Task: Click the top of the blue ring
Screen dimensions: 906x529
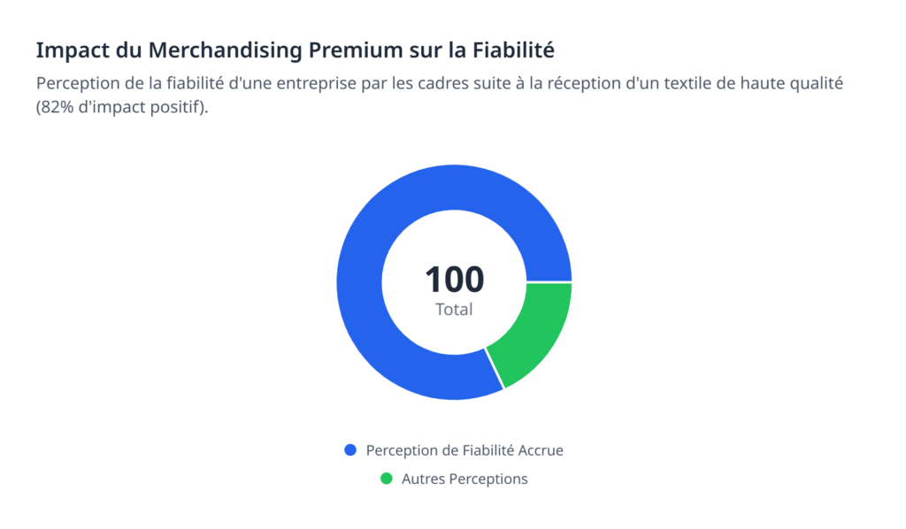Action: click(x=454, y=188)
